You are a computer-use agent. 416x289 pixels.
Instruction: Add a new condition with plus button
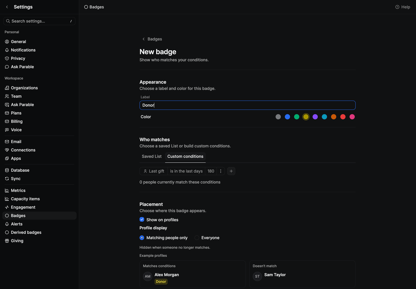point(231,171)
